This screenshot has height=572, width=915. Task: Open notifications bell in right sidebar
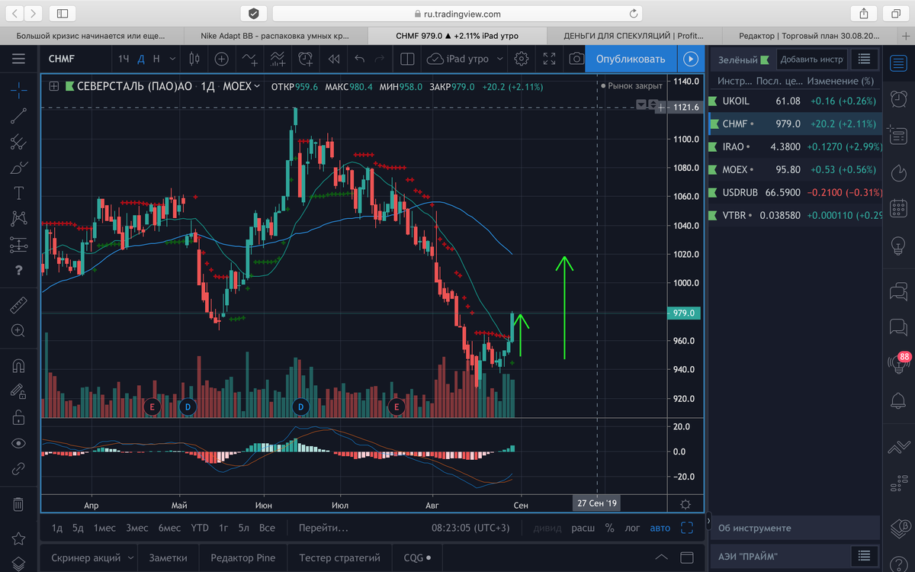click(x=899, y=400)
